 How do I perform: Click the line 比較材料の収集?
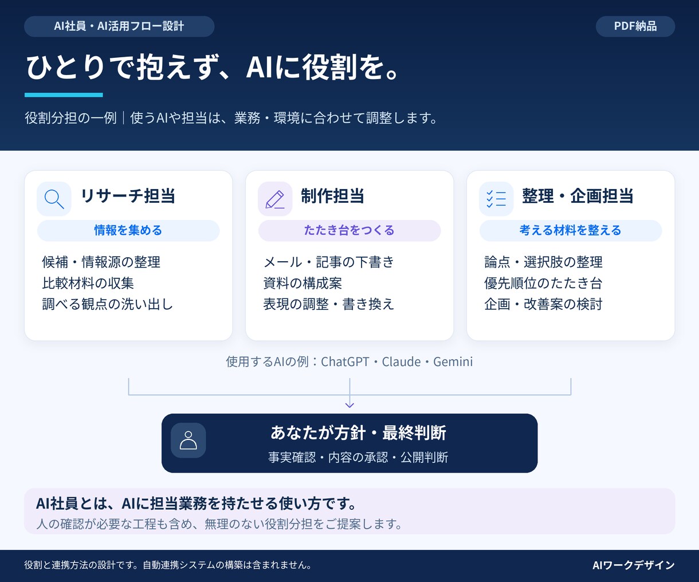88,283
